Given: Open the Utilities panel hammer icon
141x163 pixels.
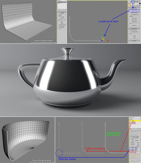Looking at the screenshot, I should (139, 2).
